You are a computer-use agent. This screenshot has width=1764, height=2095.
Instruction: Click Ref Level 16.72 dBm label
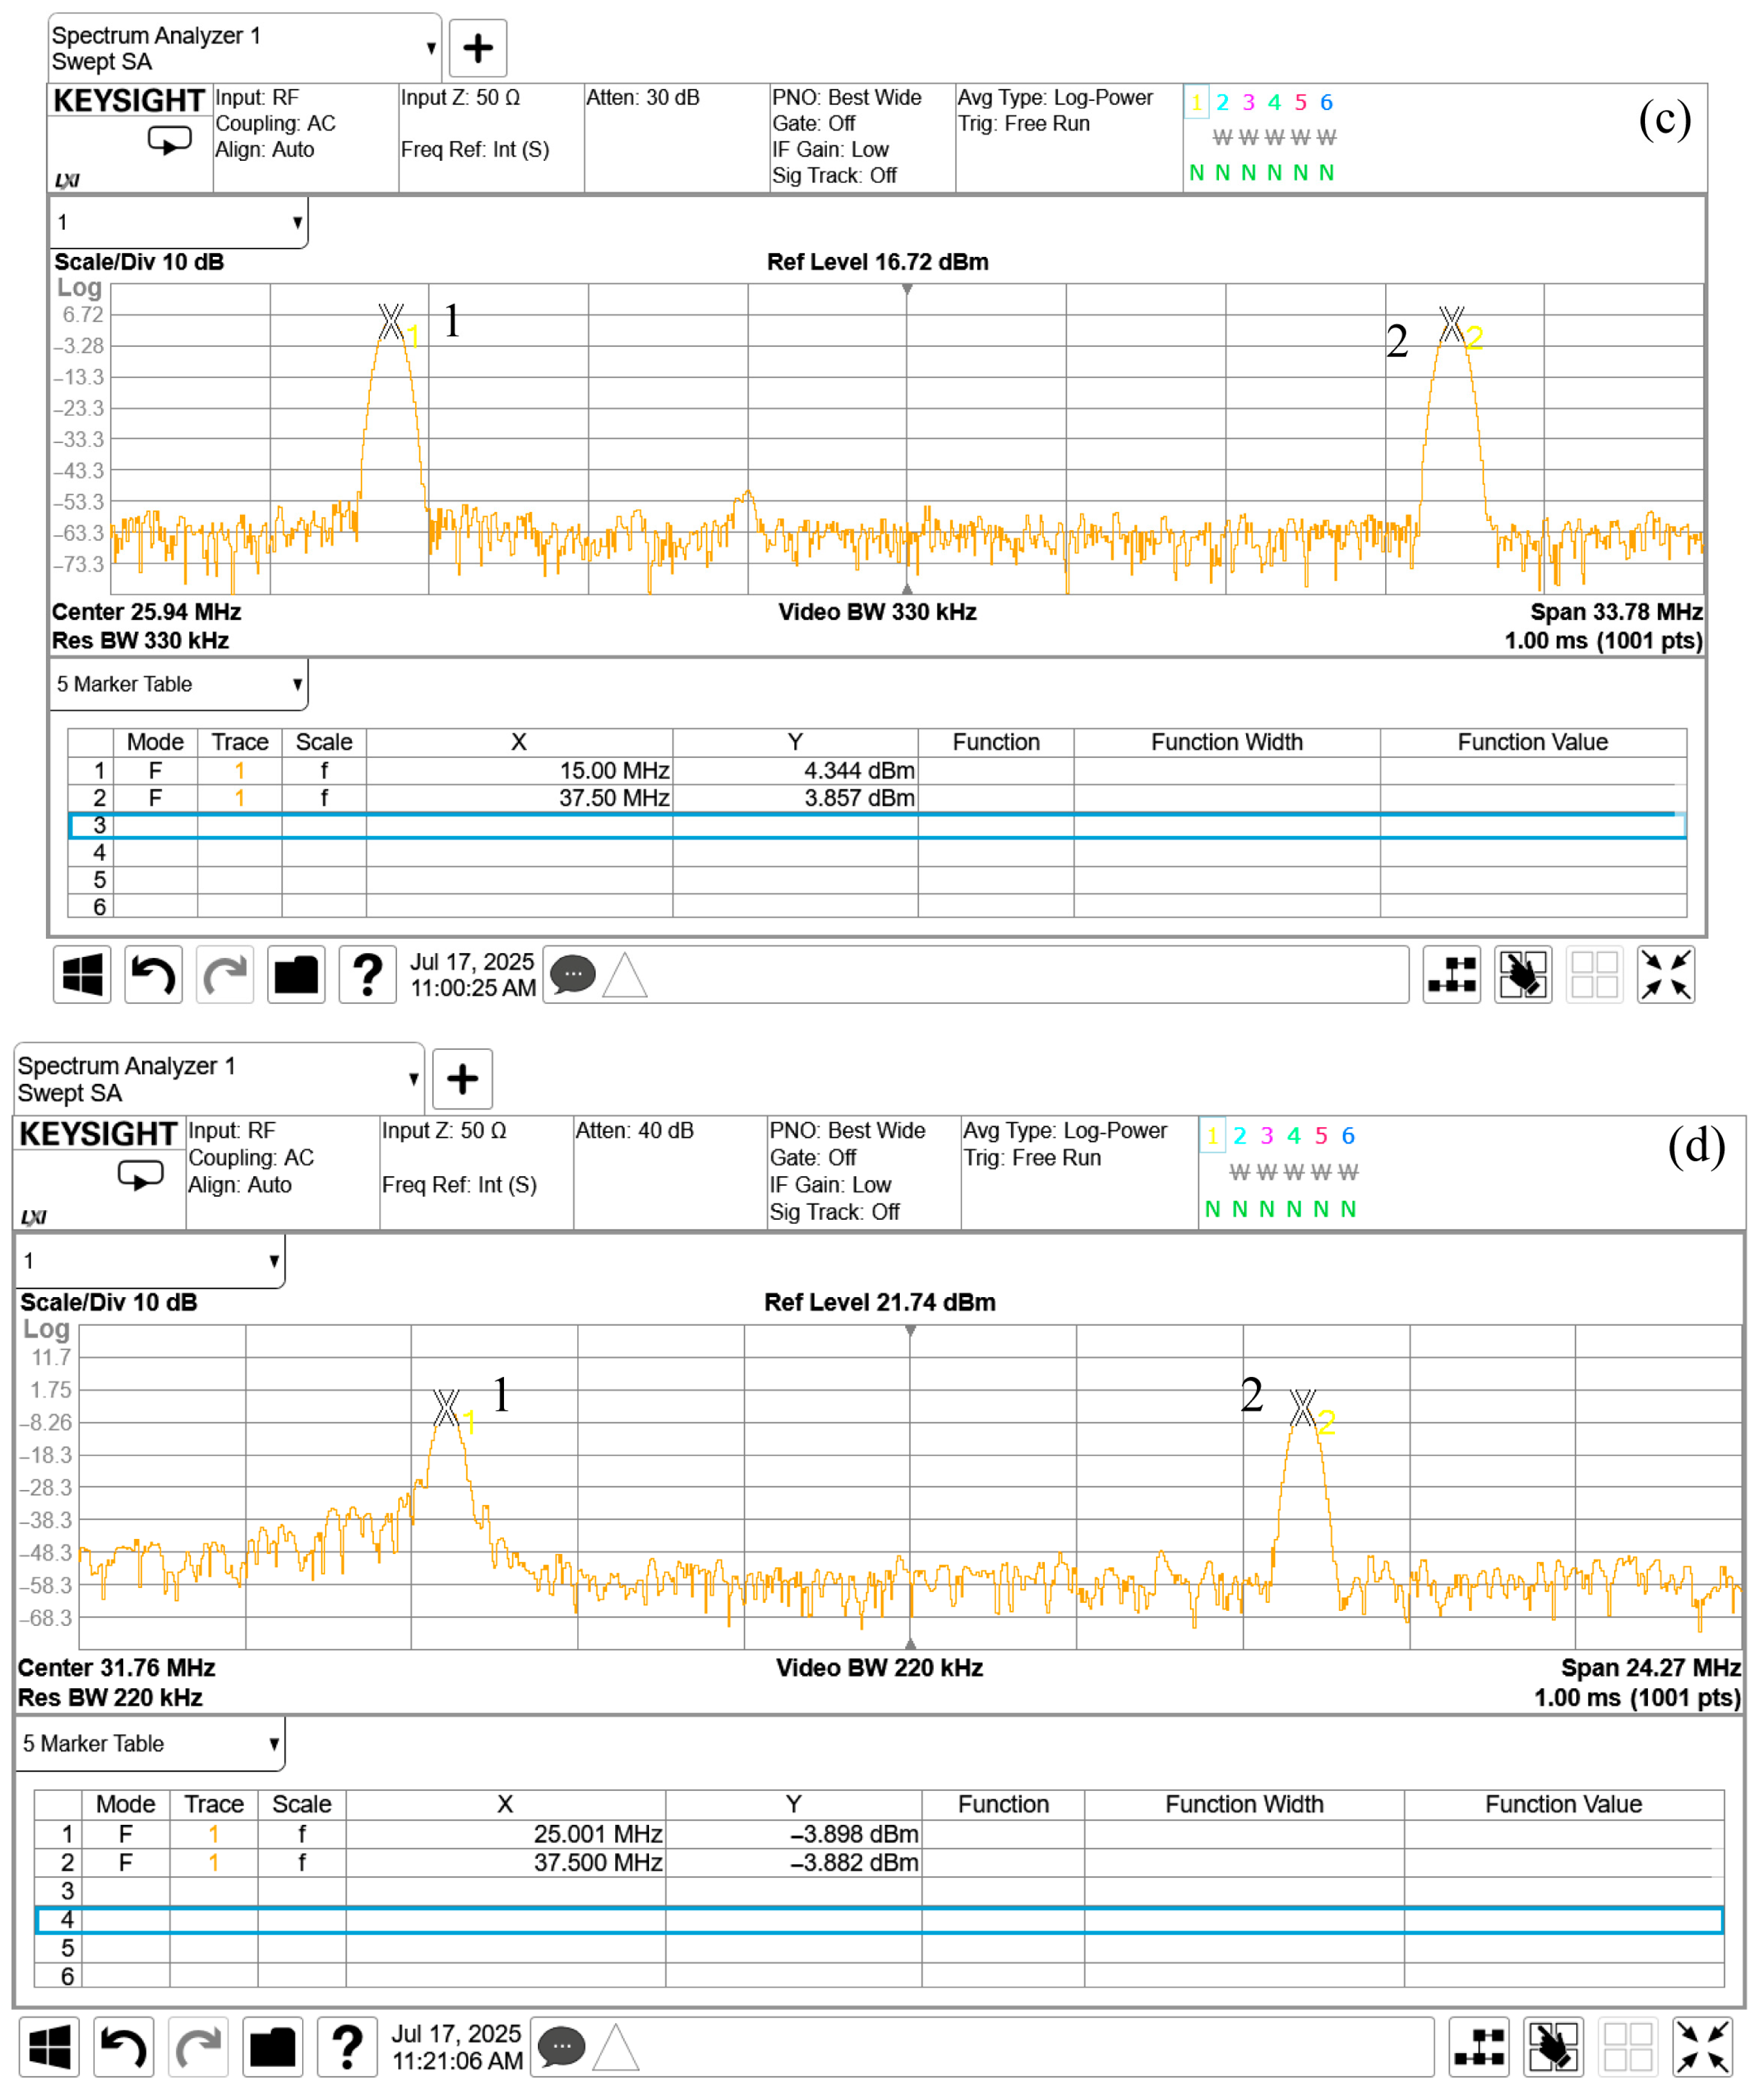pos(878,262)
